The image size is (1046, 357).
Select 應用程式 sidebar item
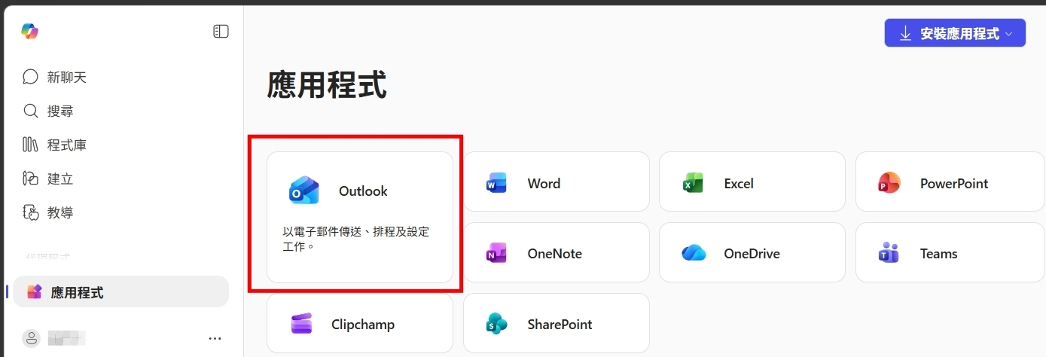121,291
